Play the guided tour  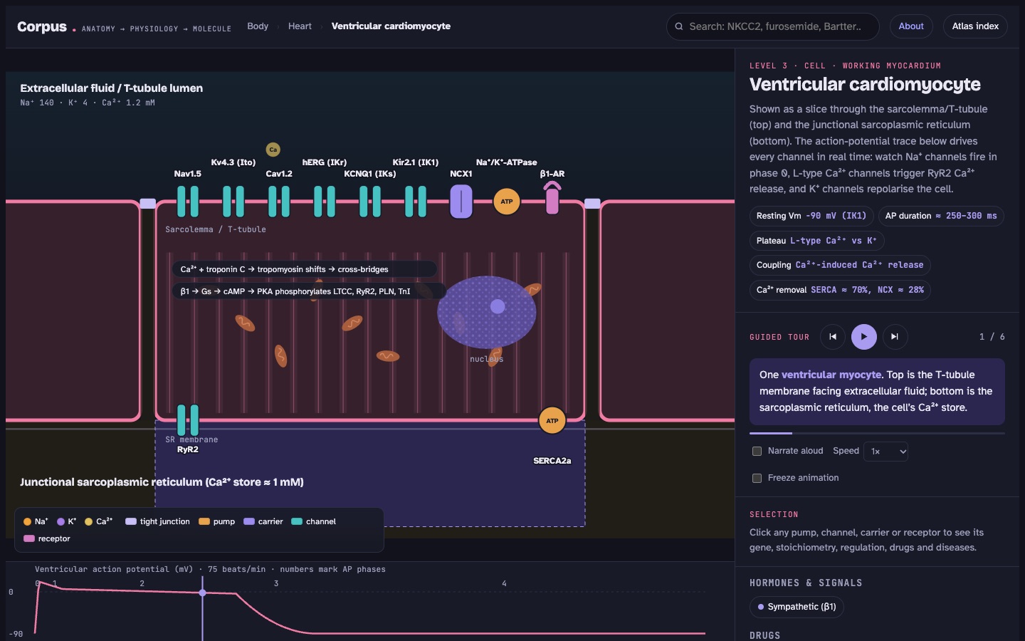[864, 337]
